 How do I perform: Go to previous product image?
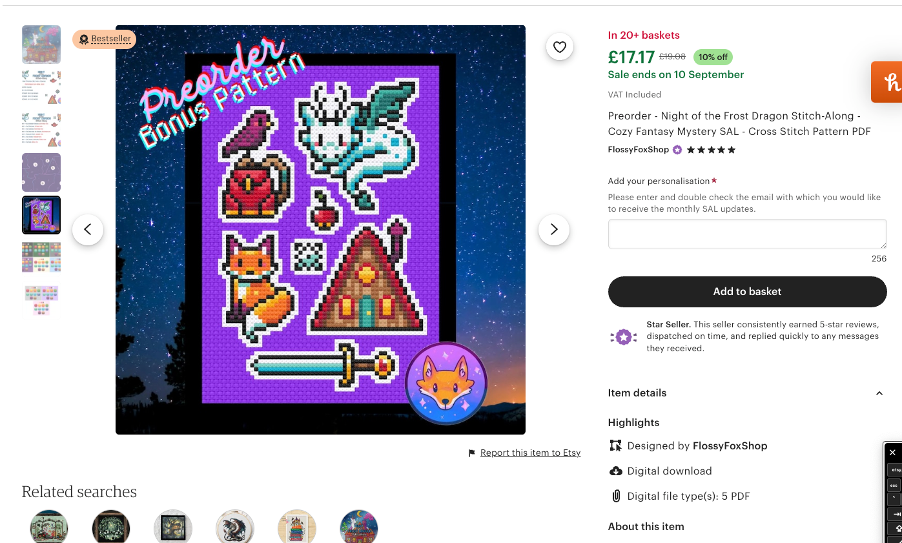pyautogui.click(x=88, y=229)
